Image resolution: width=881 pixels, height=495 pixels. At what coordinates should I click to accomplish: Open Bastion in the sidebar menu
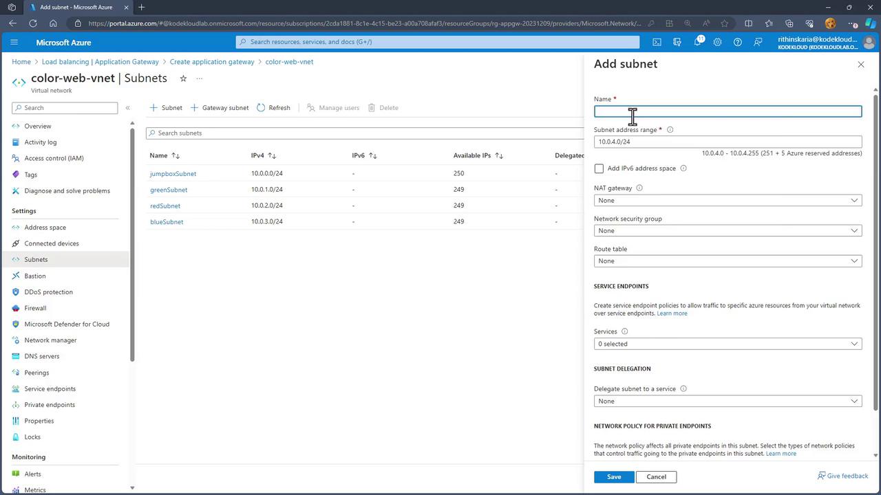click(x=35, y=276)
